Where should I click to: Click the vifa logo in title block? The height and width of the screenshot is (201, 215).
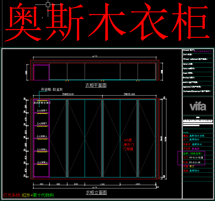198,107
